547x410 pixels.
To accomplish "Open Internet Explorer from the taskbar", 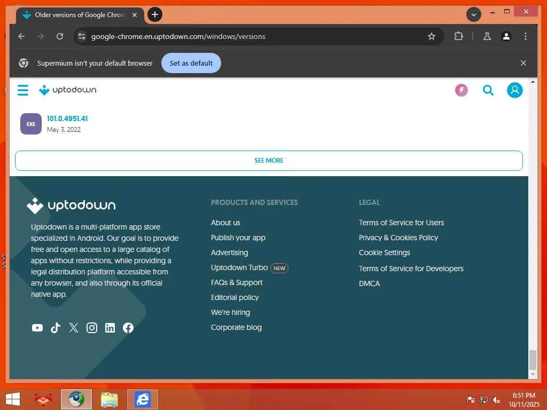I will click(x=142, y=399).
